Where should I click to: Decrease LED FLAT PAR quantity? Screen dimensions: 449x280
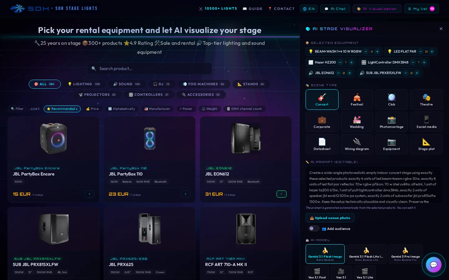(x=421, y=51)
